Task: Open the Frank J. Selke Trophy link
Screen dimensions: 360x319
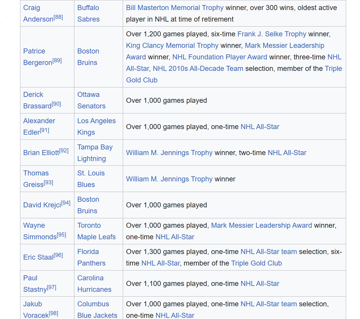Action: click(x=272, y=34)
